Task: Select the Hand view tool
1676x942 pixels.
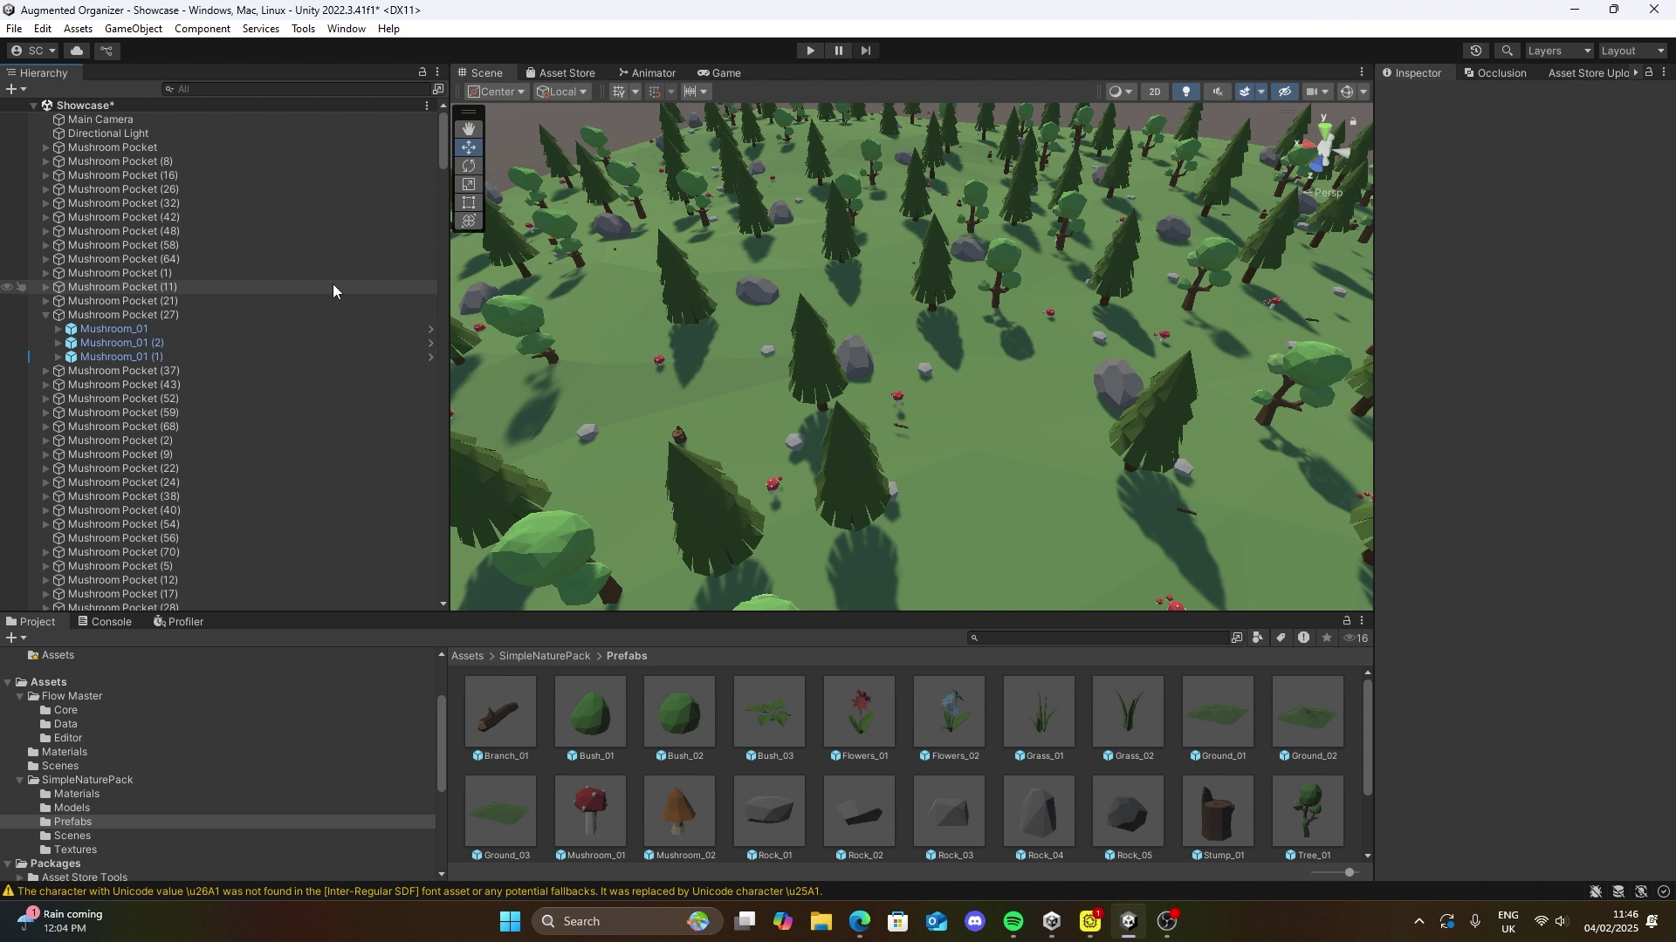Action: [x=469, y=129]
